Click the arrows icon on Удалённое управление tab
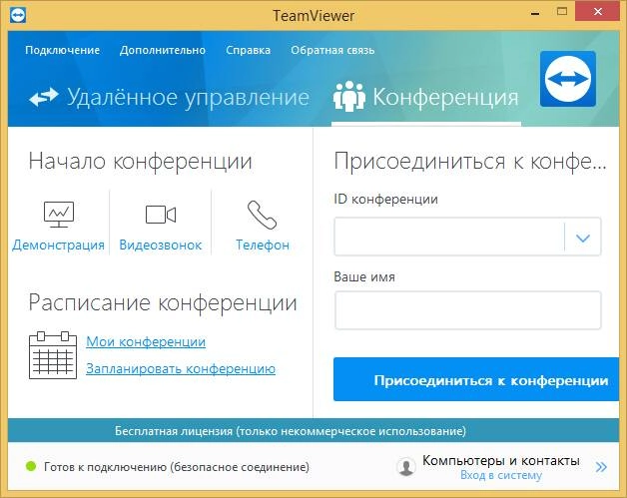This screenshot has width=627, height=498. coord(44,97)
